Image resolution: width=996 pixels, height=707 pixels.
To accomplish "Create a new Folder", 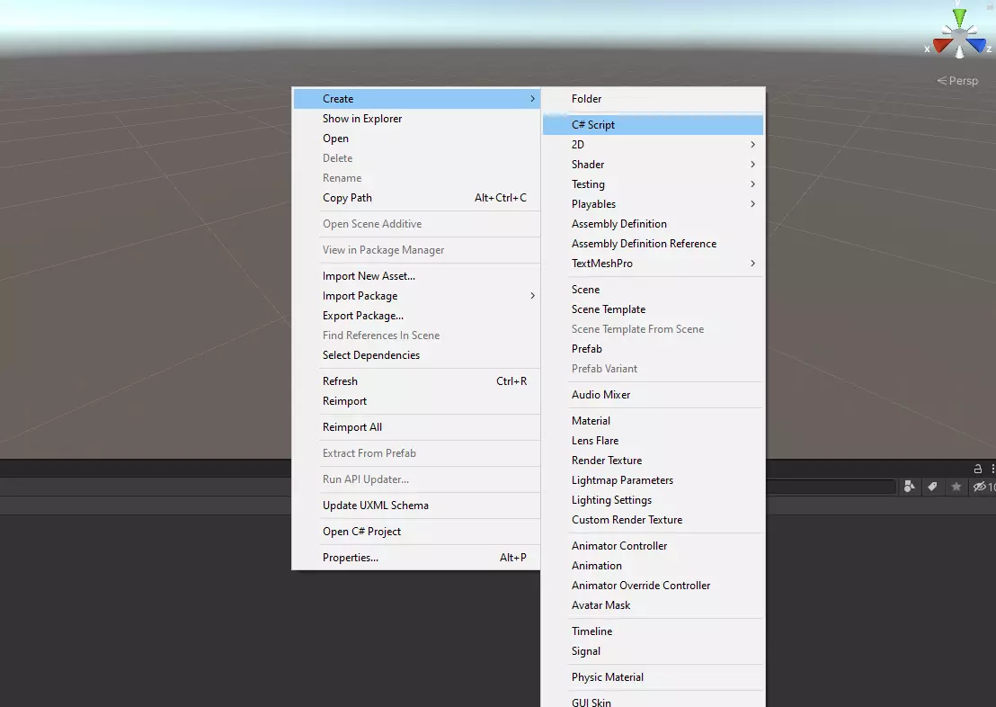I will [x=653, y=99].
